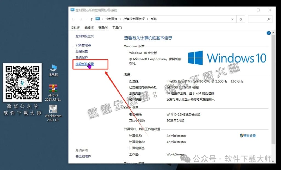This screenshot has width=281, height=170.
Task: Open the recent locations dropdown arrow
Action: point(86,19)
